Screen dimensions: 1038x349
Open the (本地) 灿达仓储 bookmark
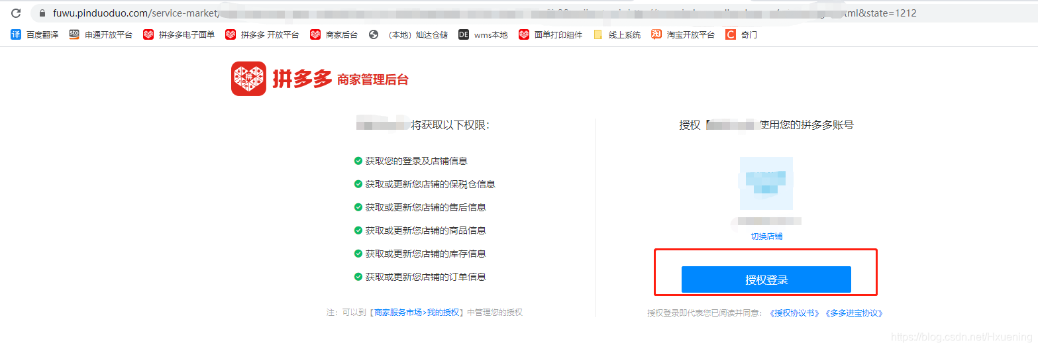pyautogui.click(x=408, y=34)
